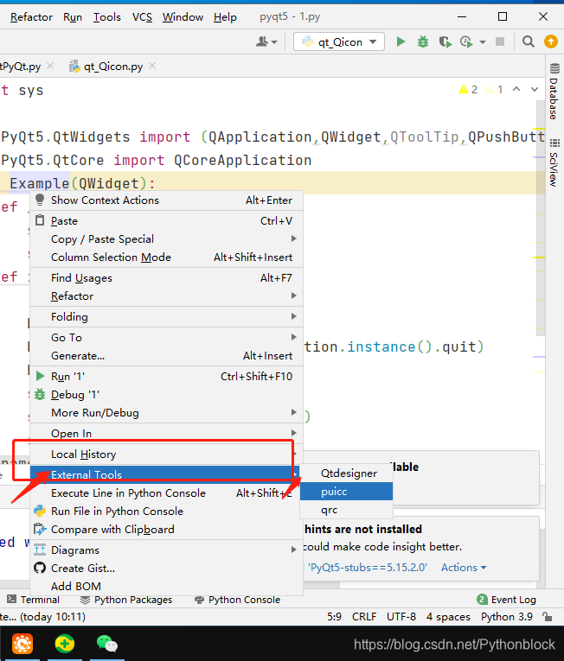The height and width of the screenshot is (661, 564).
Task: Click the user account icon in toolbar
Action: click(262, 41)
